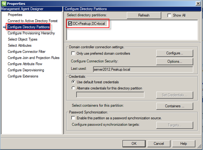The width and height of the screenshot is (203, 150).
Task: Enable partition as password synchronization source
Action: [x=73, y=118]
